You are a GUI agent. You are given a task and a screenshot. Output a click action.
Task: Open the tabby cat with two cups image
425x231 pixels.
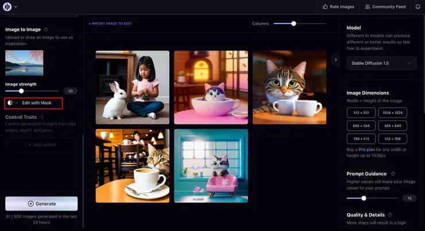pyautogui.click(x=289, y=87)
